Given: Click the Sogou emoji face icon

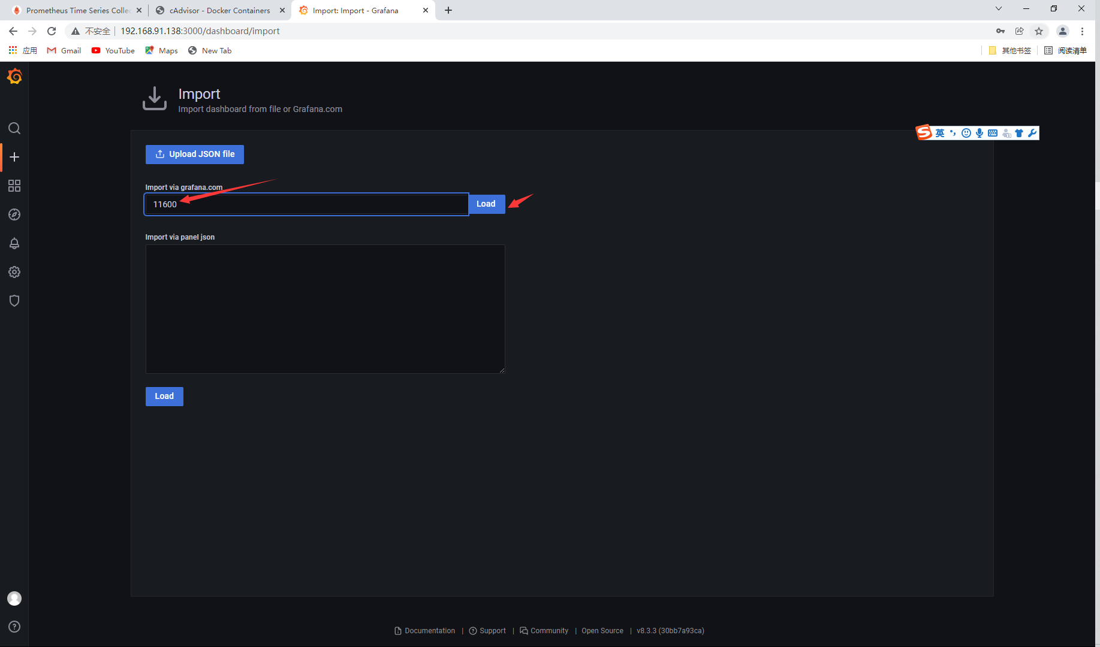Looking at the screenshot, I should click(966, 133).
